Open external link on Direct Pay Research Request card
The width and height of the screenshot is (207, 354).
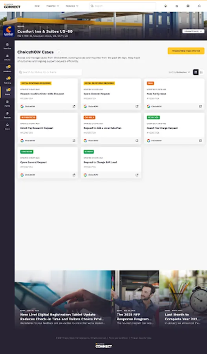pyautogui.click(x=74, y=141)
